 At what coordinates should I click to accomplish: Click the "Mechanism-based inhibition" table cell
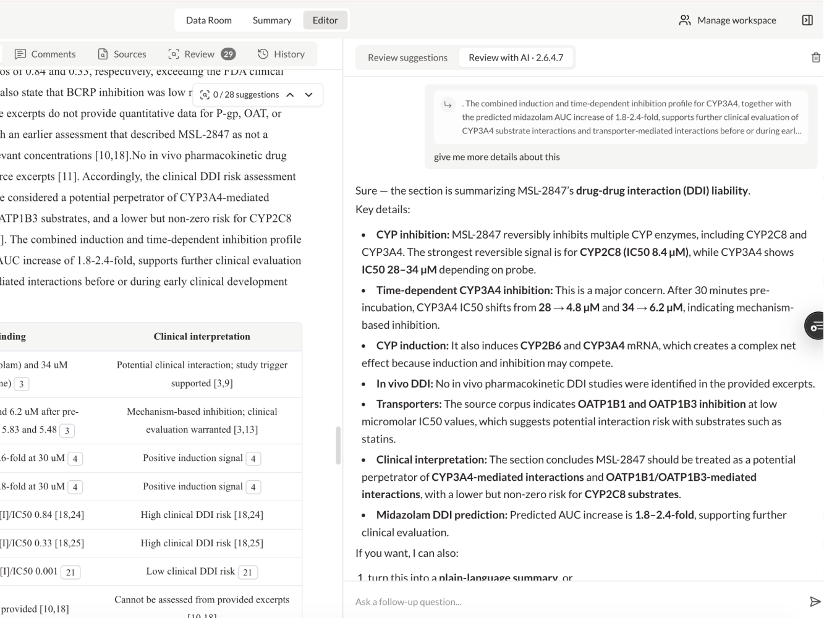click(x=202, y=420)
